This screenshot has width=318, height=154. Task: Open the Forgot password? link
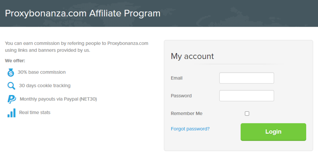[x=190, y=129]
